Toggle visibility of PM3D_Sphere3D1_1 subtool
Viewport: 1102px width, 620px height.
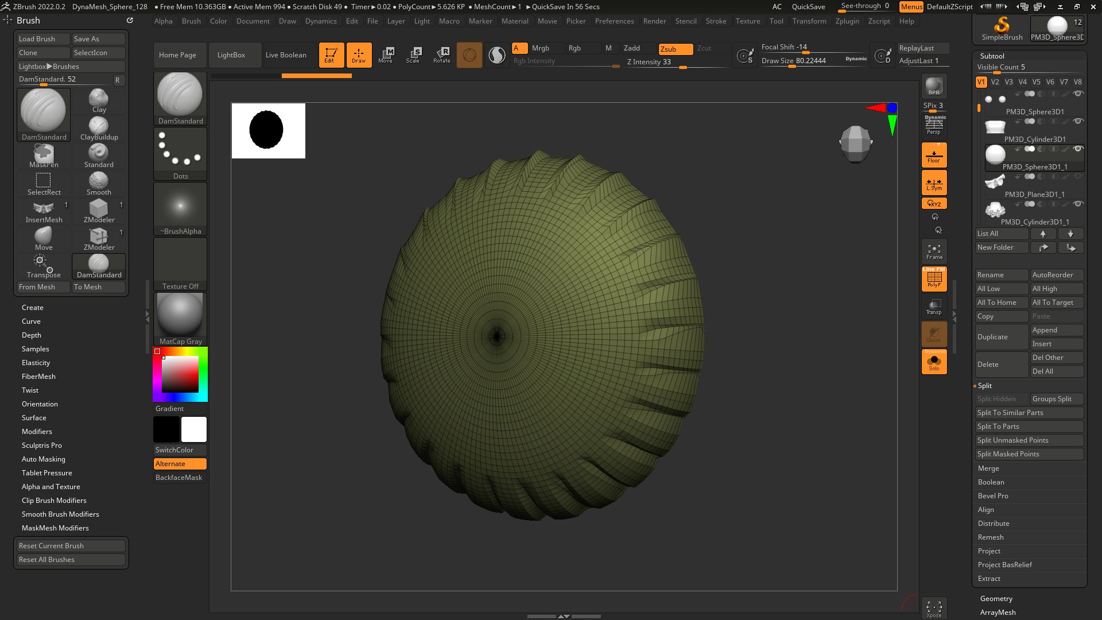(x=1078, y=149)
